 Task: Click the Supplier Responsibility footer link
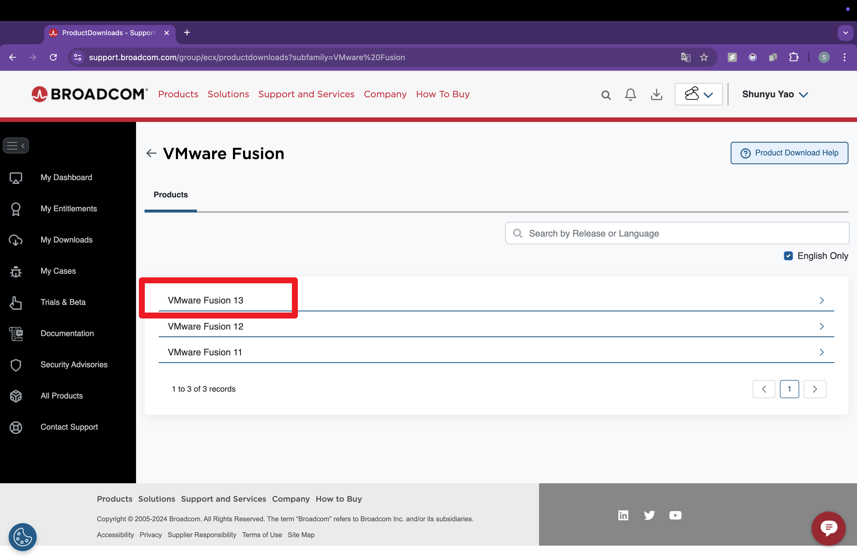pos(202,535)
